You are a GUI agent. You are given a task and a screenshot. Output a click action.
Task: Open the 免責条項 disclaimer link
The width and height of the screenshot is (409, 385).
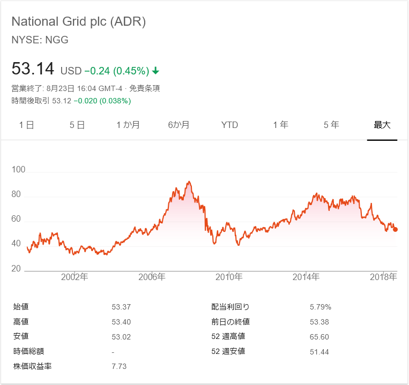(x=145, y=88)
